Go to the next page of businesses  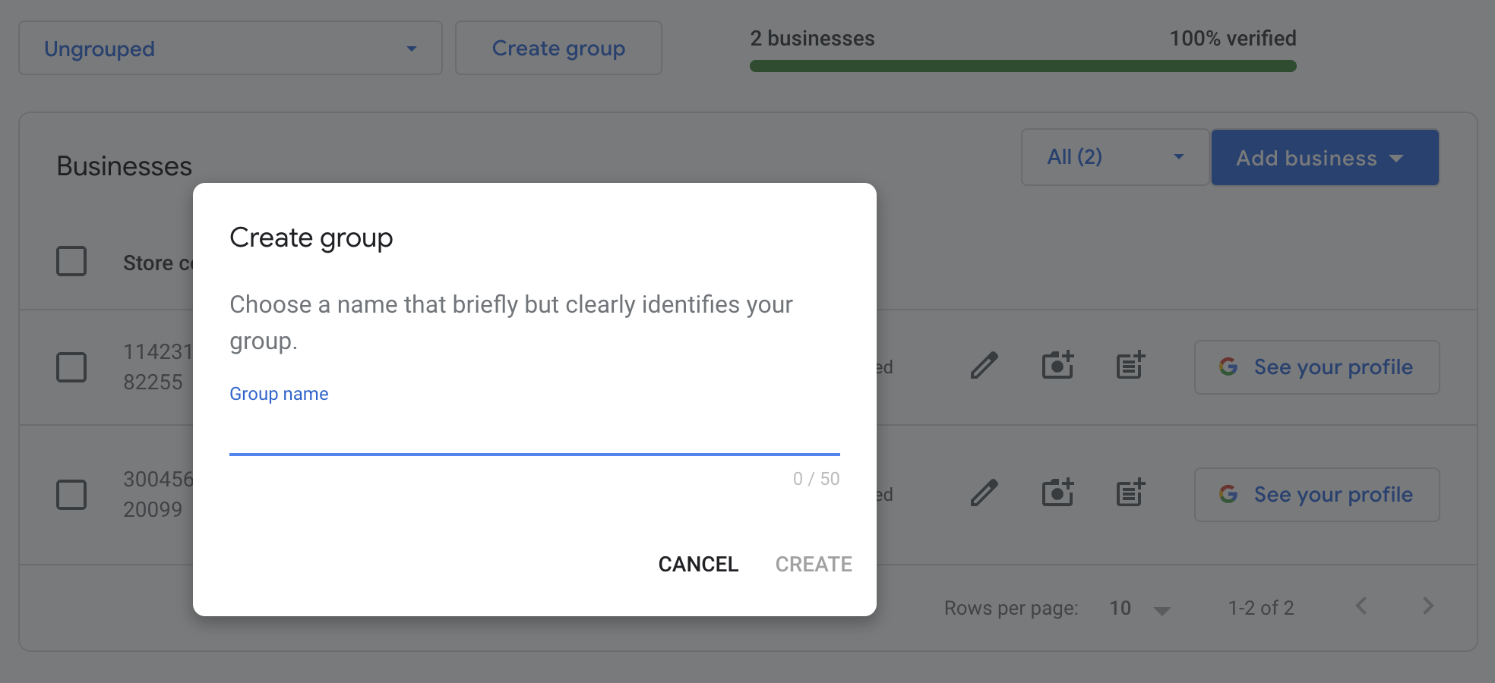tap(1427, 606)
